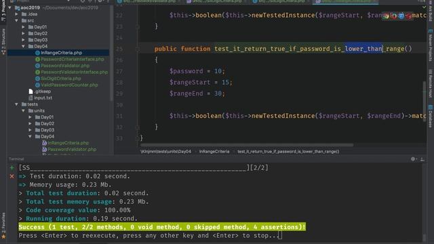Collapse src Day04 folder
This screenshot has width=434, height=244.
click(x=23, y=46)
